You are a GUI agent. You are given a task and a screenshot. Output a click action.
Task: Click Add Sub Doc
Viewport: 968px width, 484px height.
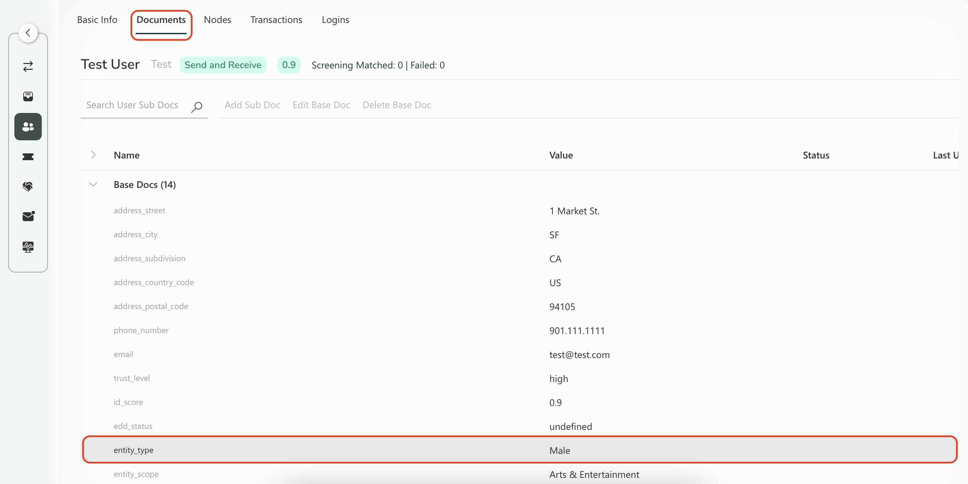[x=252, y=105]
